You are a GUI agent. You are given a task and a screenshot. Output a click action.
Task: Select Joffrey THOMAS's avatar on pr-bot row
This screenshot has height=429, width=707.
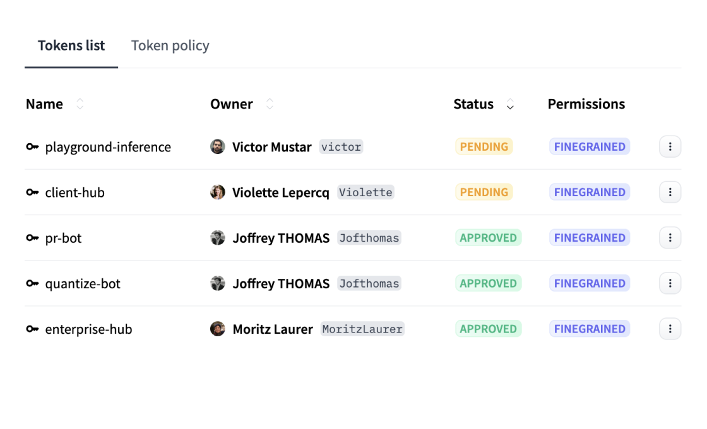217,238
